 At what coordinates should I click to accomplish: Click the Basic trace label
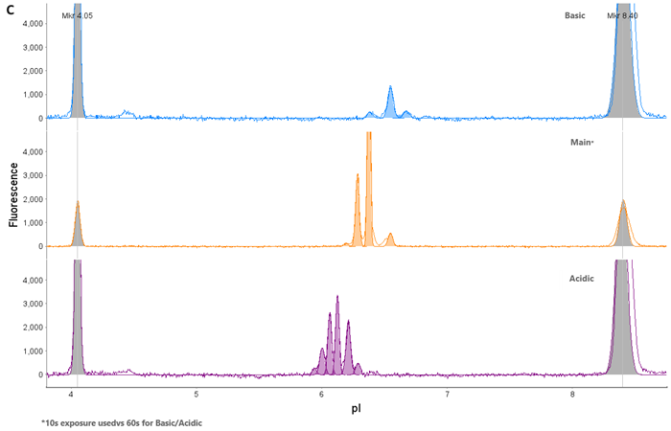[x=575, y=15]
